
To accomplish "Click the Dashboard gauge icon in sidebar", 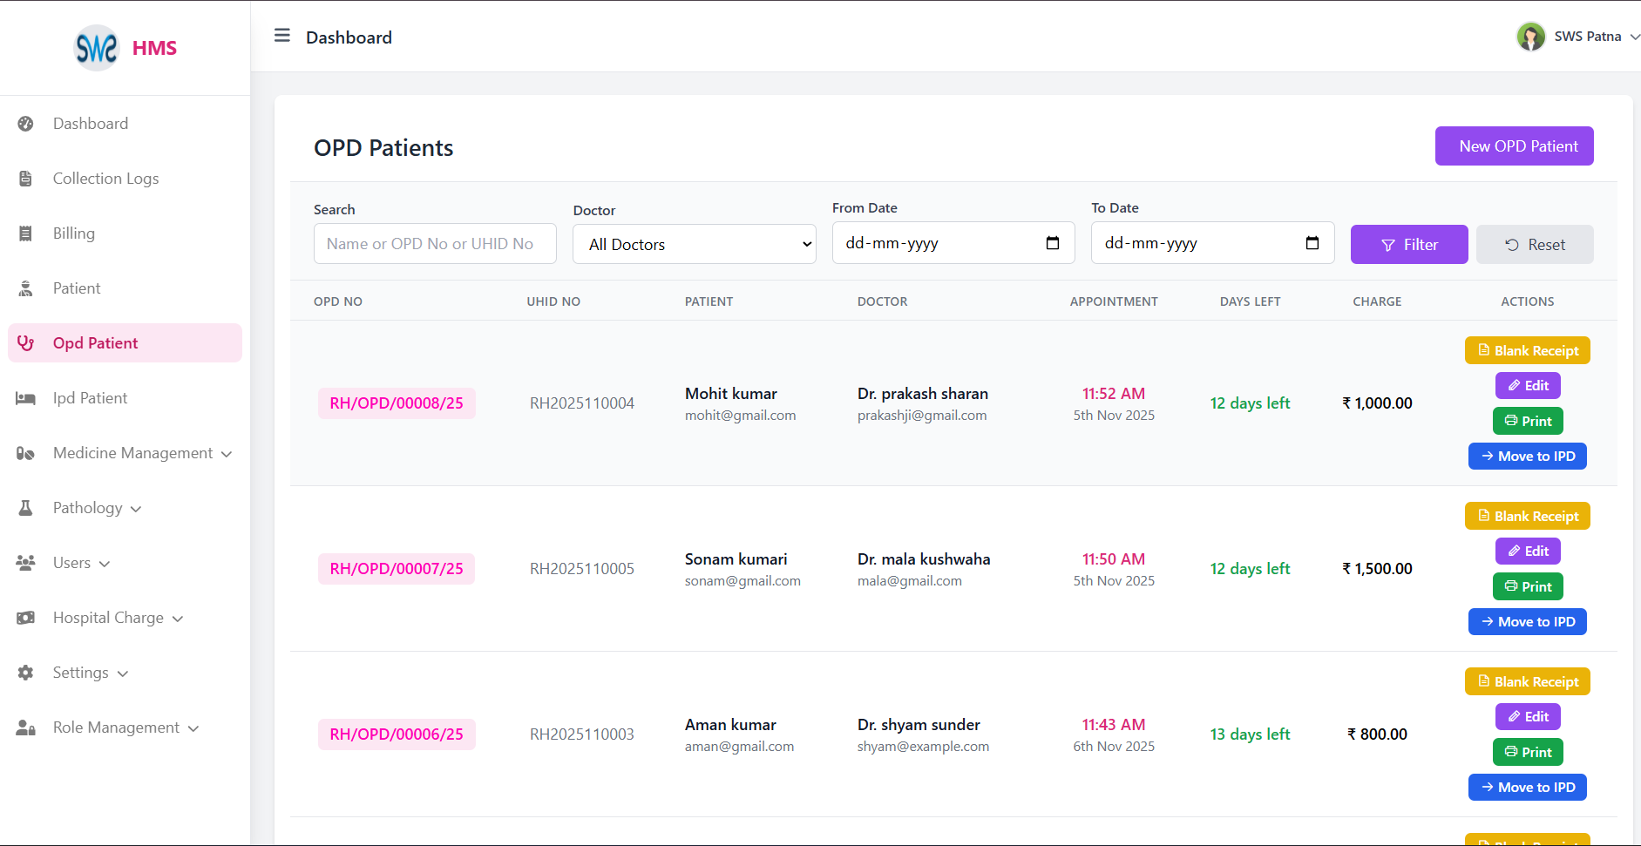I will click(x=26, y=124).
